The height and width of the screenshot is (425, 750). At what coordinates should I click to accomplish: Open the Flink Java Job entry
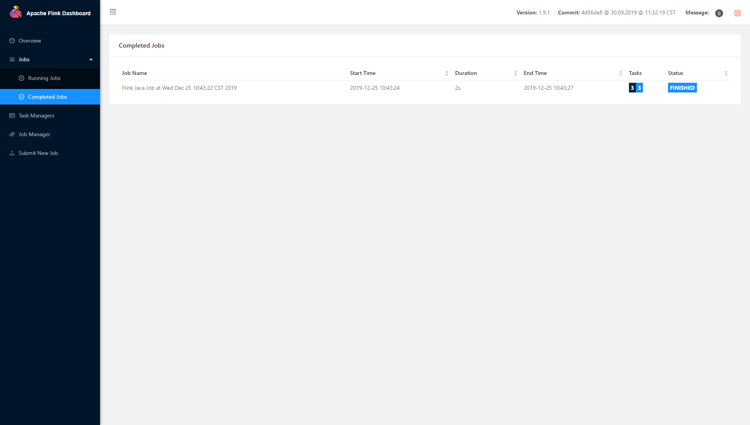(179, 88)
